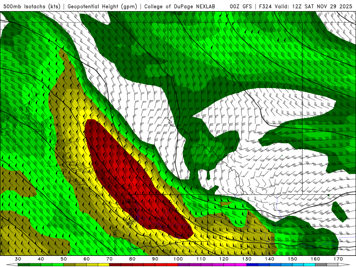Image resolution: width=356 pixels, height=267 pixels.
Task: Click the 'College of DuPage NEXLAB' credit
Action: click(180, 7)
